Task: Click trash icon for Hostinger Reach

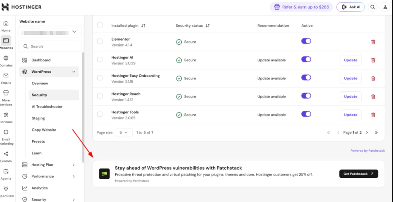Action: pos(373,97)
